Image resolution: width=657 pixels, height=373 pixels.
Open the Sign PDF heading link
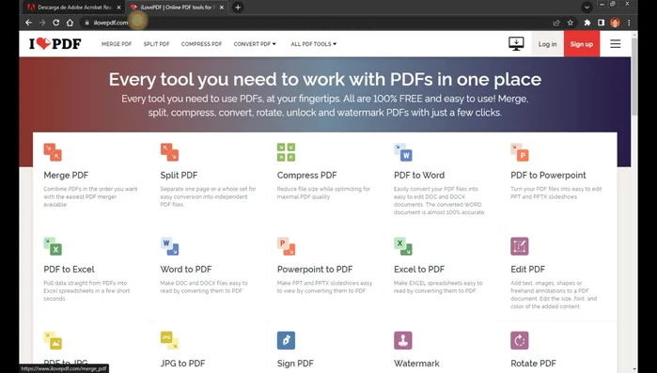point(295,364)
